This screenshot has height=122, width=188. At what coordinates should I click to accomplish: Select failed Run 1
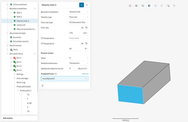tap(19, 58)
